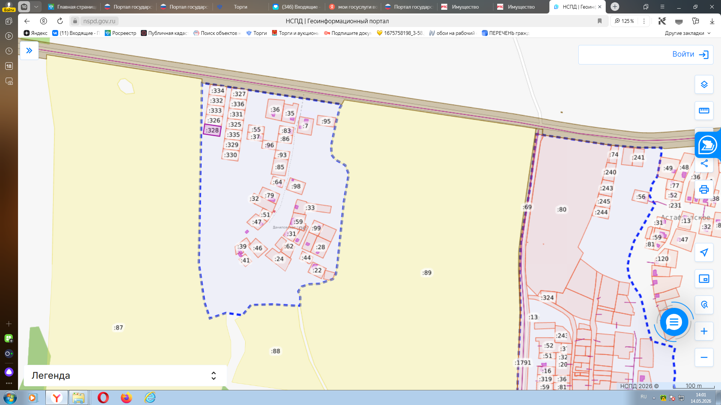Switch to the (346) Входящие tab

[x=297, y=7]
